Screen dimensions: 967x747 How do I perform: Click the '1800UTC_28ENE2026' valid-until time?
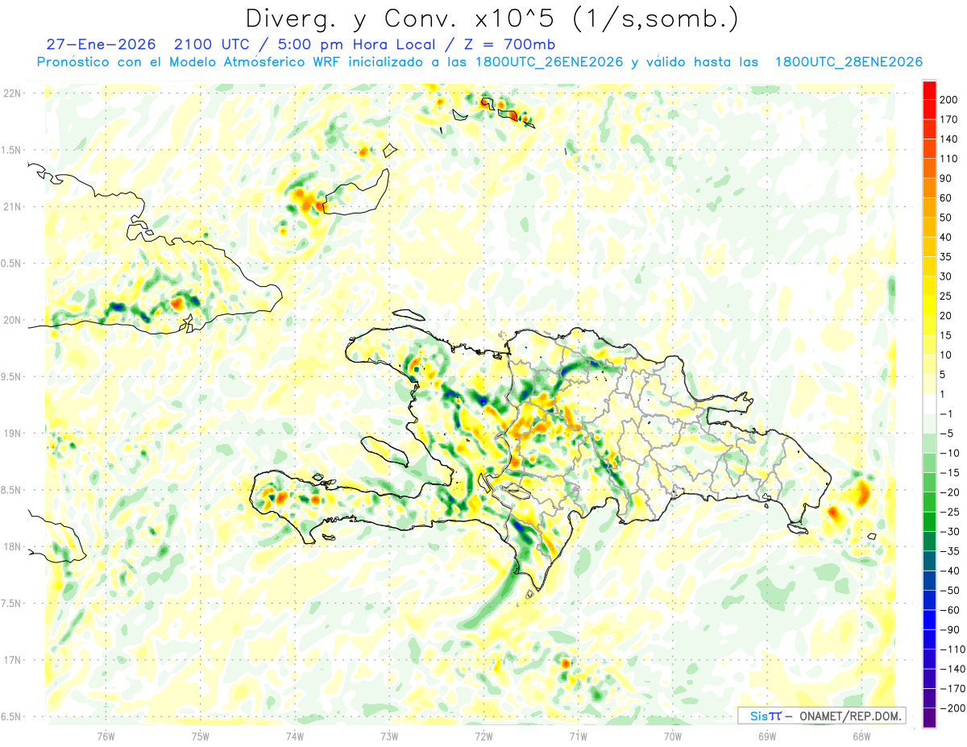click(848, 62)
